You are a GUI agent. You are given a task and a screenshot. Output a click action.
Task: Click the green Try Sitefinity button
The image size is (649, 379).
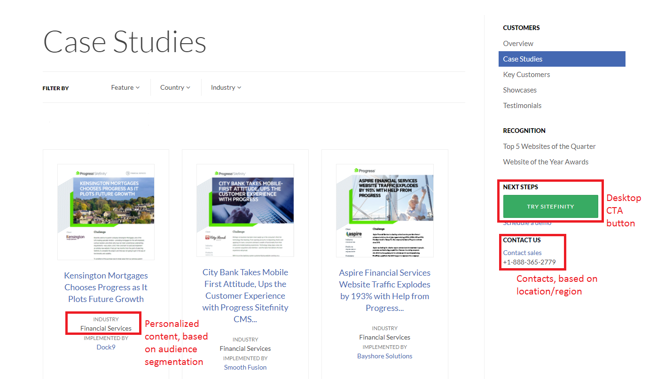click(x=550, y=207)
